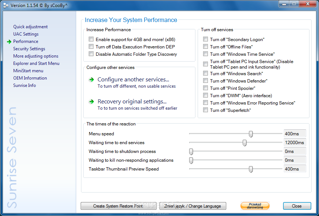
Task: Check Turn off Windows Error Reporting Service
Action: [x=205, y=103]
